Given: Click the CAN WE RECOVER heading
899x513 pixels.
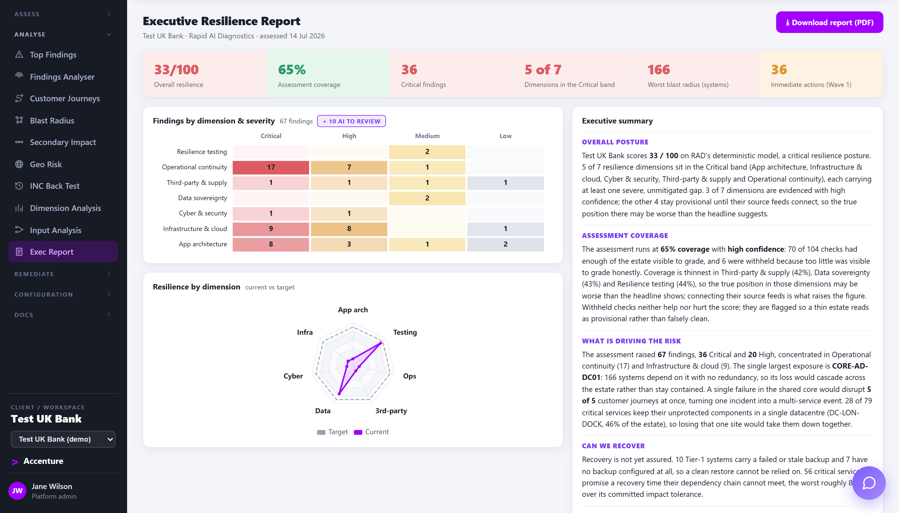Looking at the screenshot, I should 613,446.
